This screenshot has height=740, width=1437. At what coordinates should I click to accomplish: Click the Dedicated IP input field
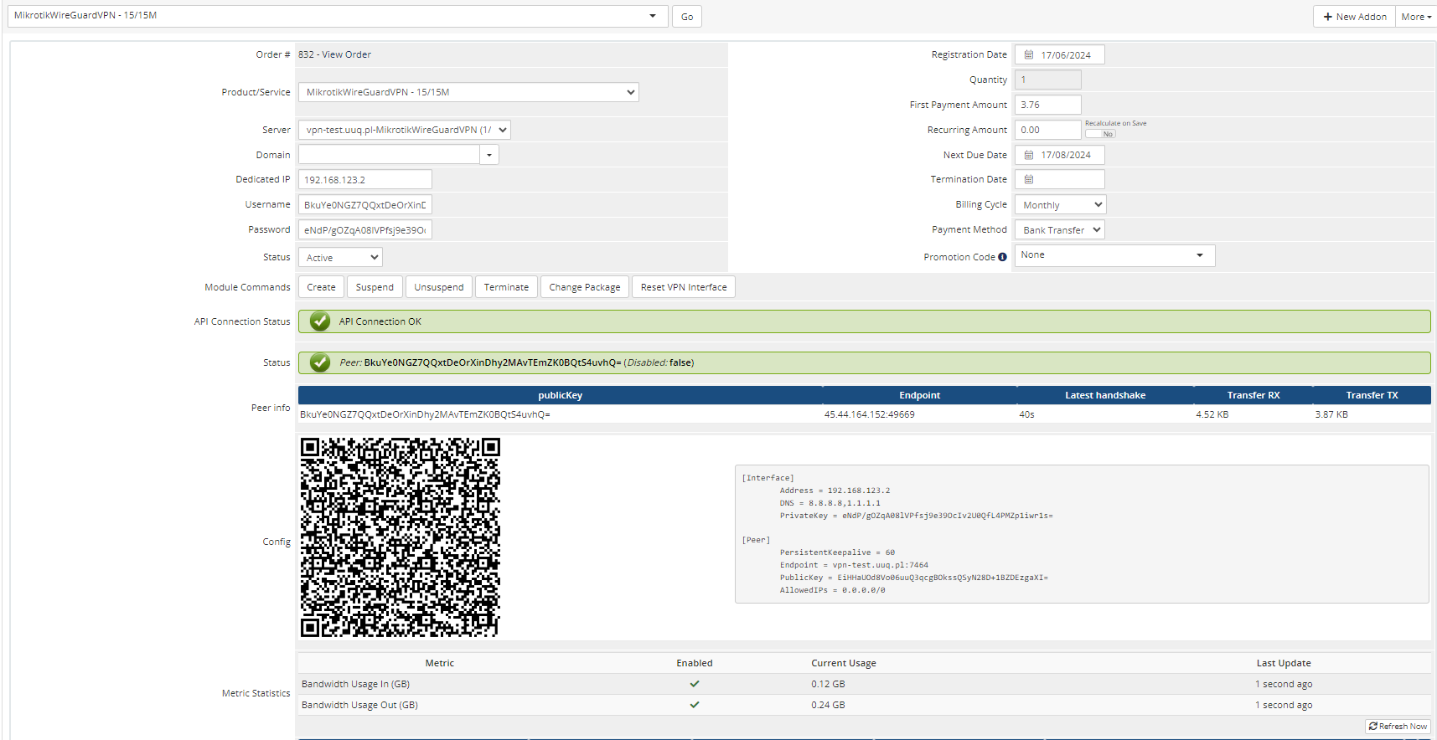(x=365, y=180)
